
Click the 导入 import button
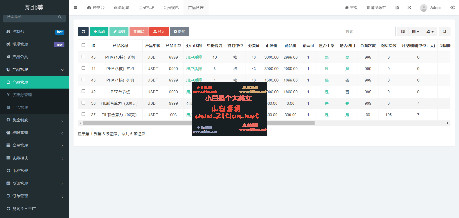159,32
